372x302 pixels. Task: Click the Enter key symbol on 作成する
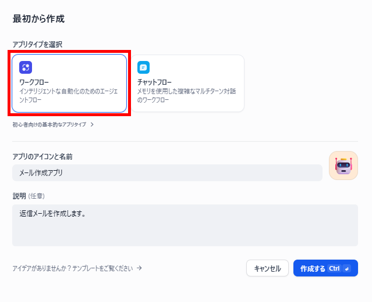(x=347, y=269)
